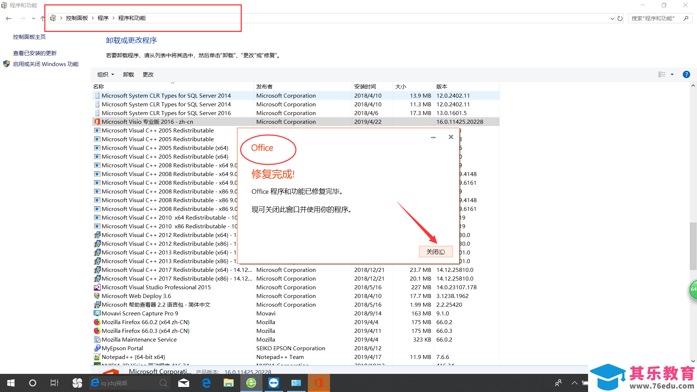The image size is (697, 392).
Task: Sort by 安装时间 column header
Action: pyautogui.click(x=372, y=86)
